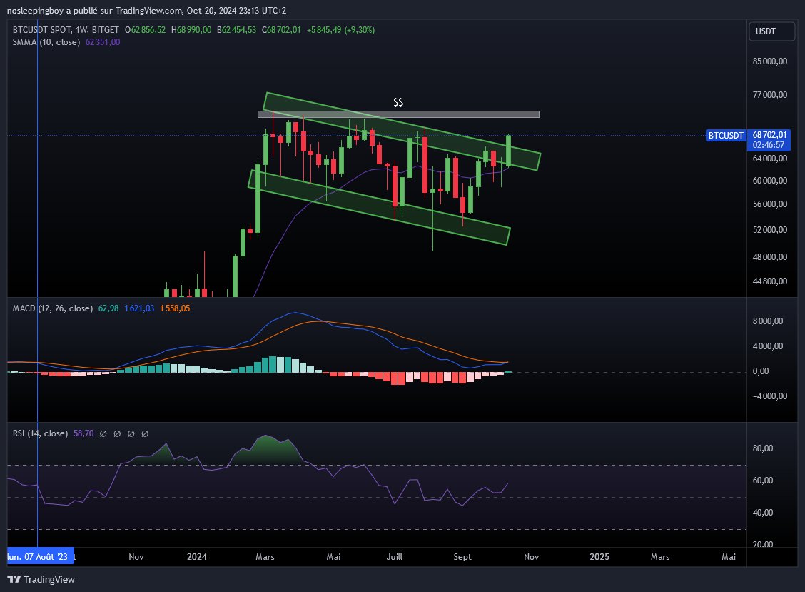Screen dimensions: 805x592
Task: Click the 8 000,00 MACD axis label
Action: 767,321
